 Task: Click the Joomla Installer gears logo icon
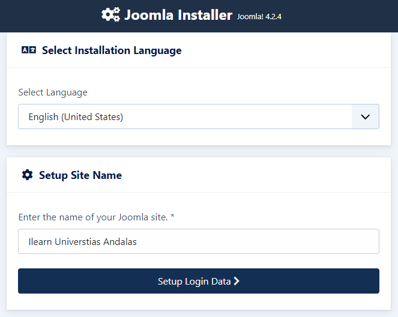(110, 14)
